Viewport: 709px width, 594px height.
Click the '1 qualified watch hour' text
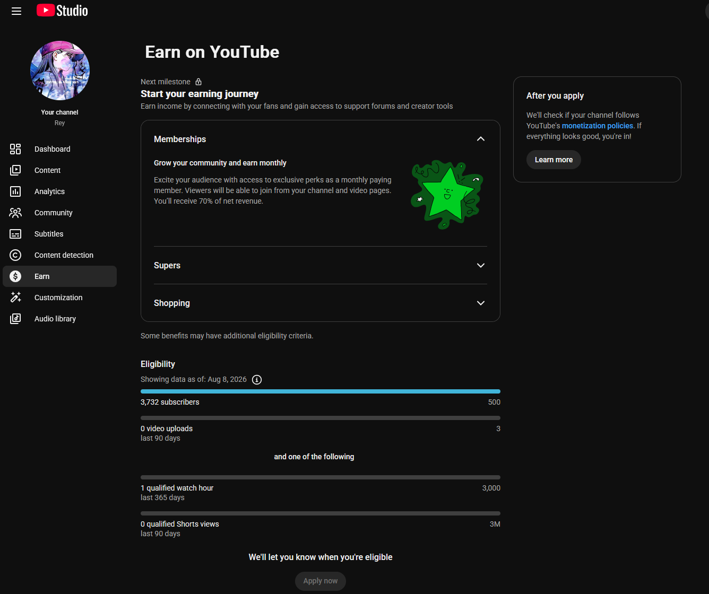click(177, 488)
